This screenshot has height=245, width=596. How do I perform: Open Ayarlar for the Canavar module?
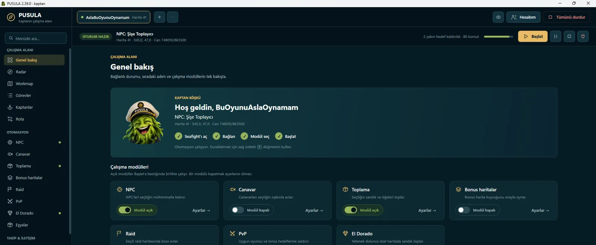coord(314,210)
